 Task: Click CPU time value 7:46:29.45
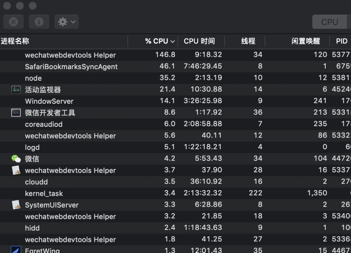[x=202, y=66]
